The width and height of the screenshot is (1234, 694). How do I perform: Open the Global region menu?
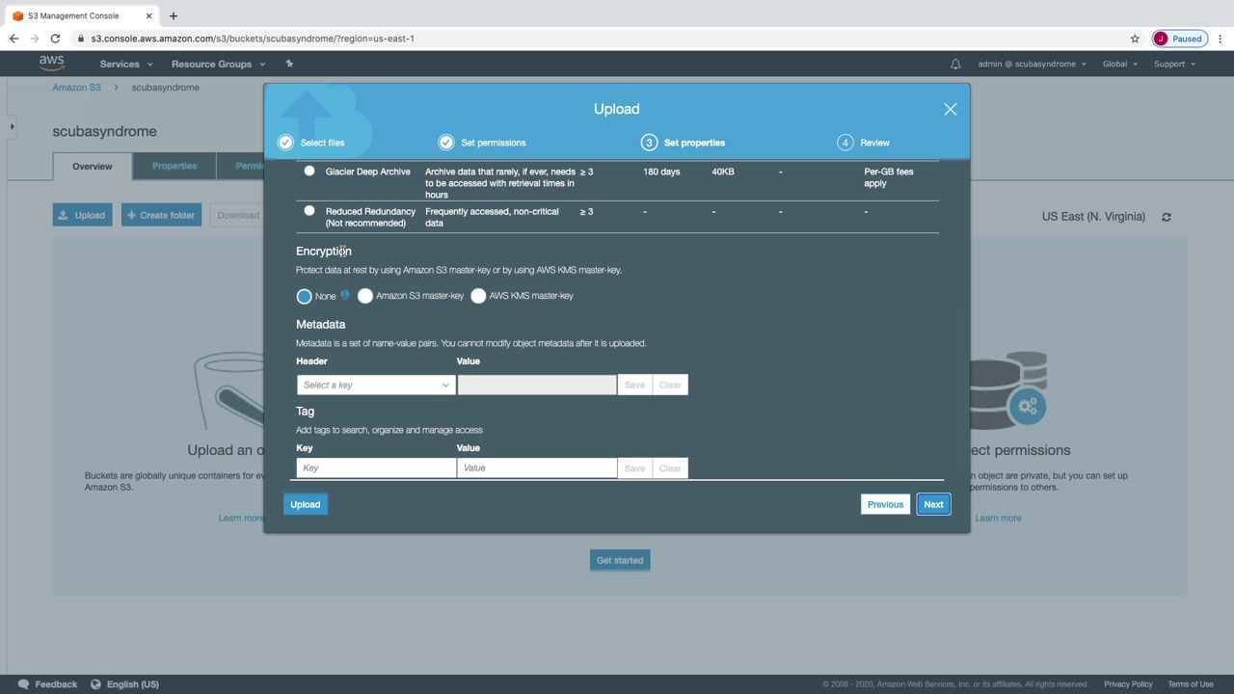(1120, 64)
